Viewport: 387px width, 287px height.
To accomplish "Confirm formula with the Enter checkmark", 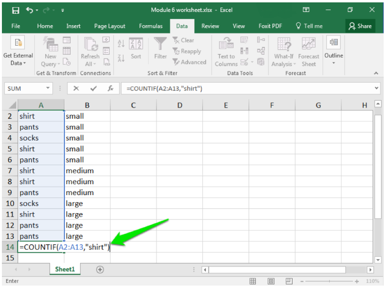I will (x=94, y=89).
